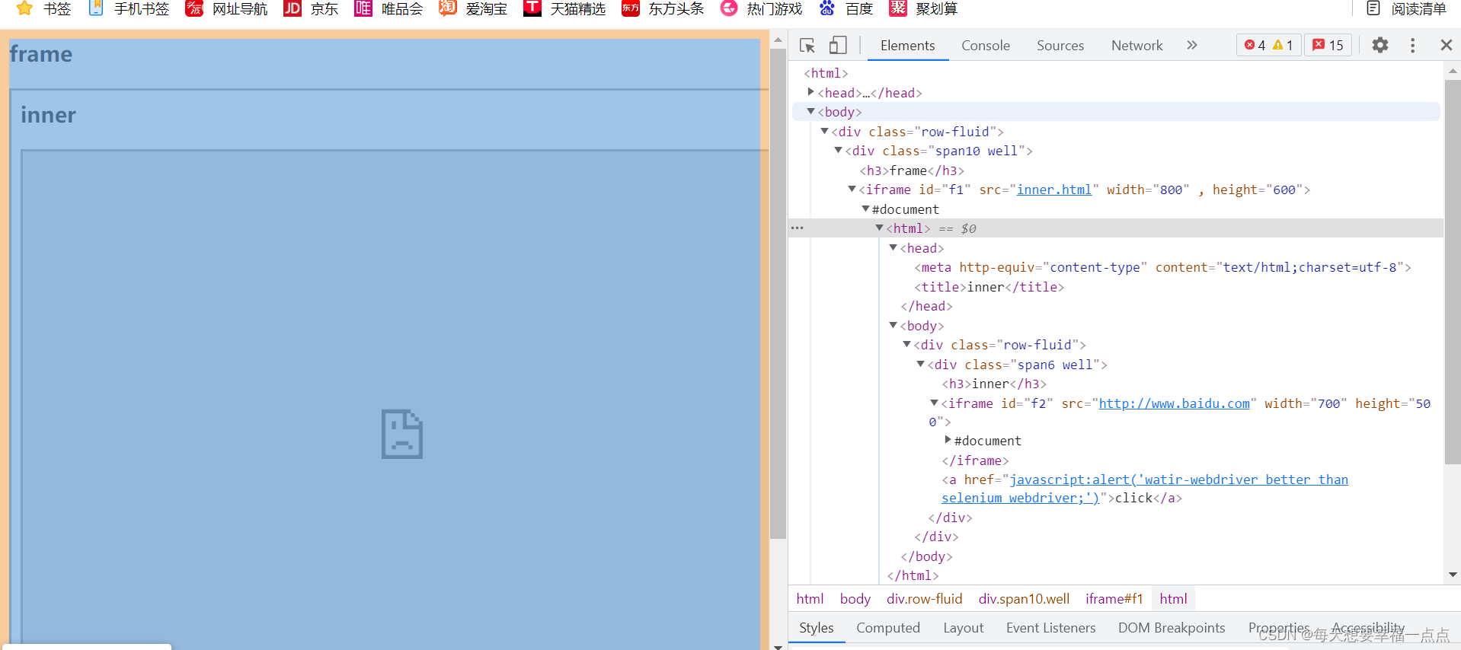Select the Elements tab
The image size is (1461, 650).
(x=907, y=46)
